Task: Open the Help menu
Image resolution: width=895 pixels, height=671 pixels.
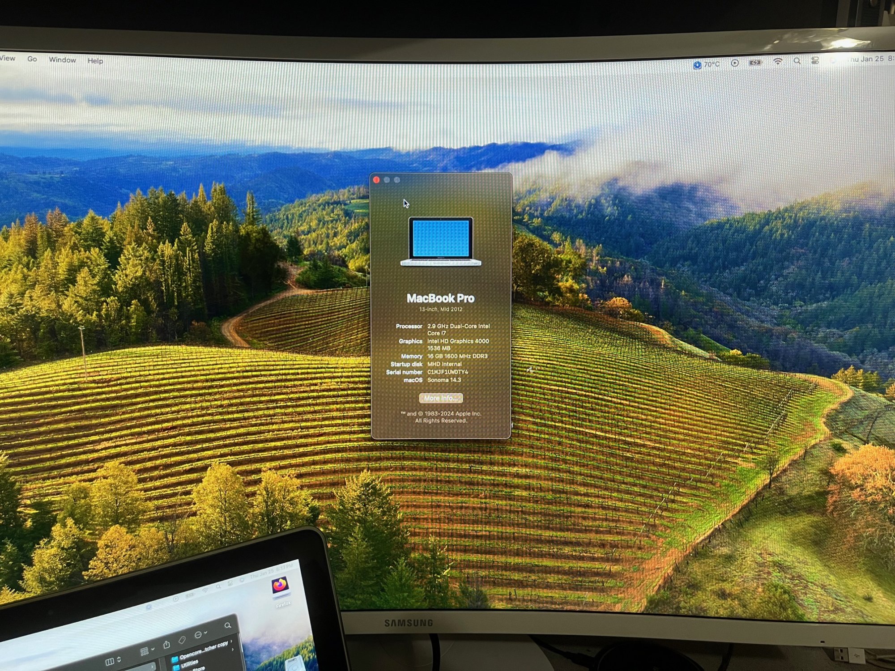Action: pos(95,61)
